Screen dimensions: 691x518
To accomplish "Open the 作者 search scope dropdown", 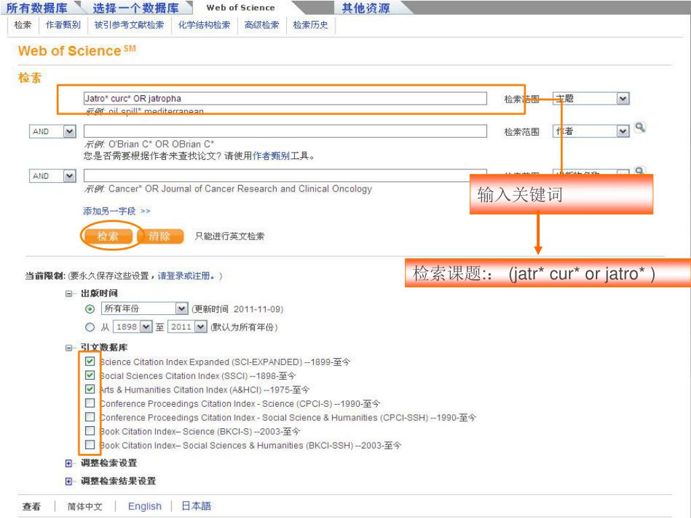I will [x=591, y=132].
